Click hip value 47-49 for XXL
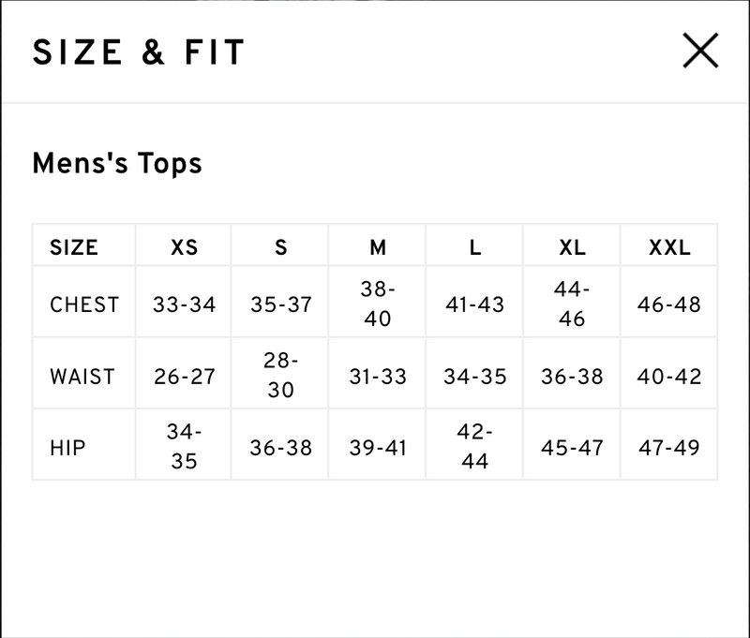 [x=669, y=448]
